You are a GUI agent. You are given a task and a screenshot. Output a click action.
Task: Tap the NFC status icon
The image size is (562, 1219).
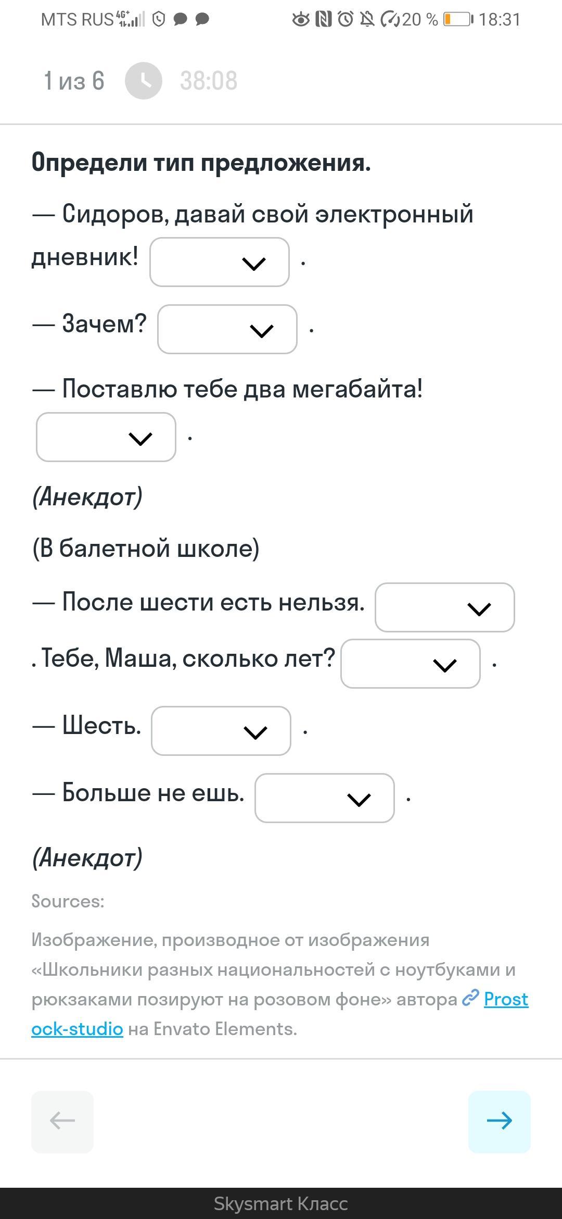tap(323, 20)
